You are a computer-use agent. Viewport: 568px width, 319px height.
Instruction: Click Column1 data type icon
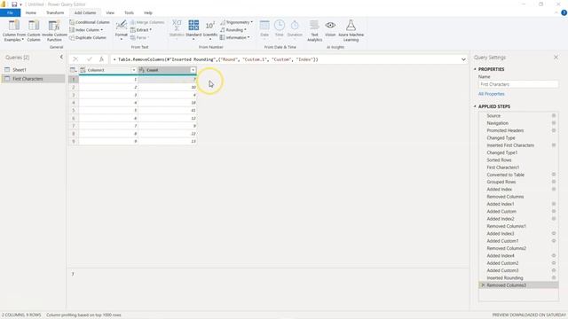(83, 70)
